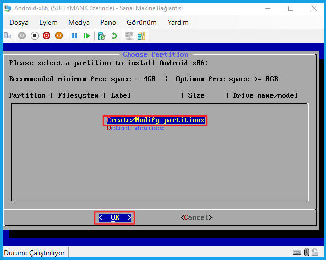The height and width of the screenshot is (260, 326).
Task: Turn off the VM with the black square icon
Action: point(35,36)
